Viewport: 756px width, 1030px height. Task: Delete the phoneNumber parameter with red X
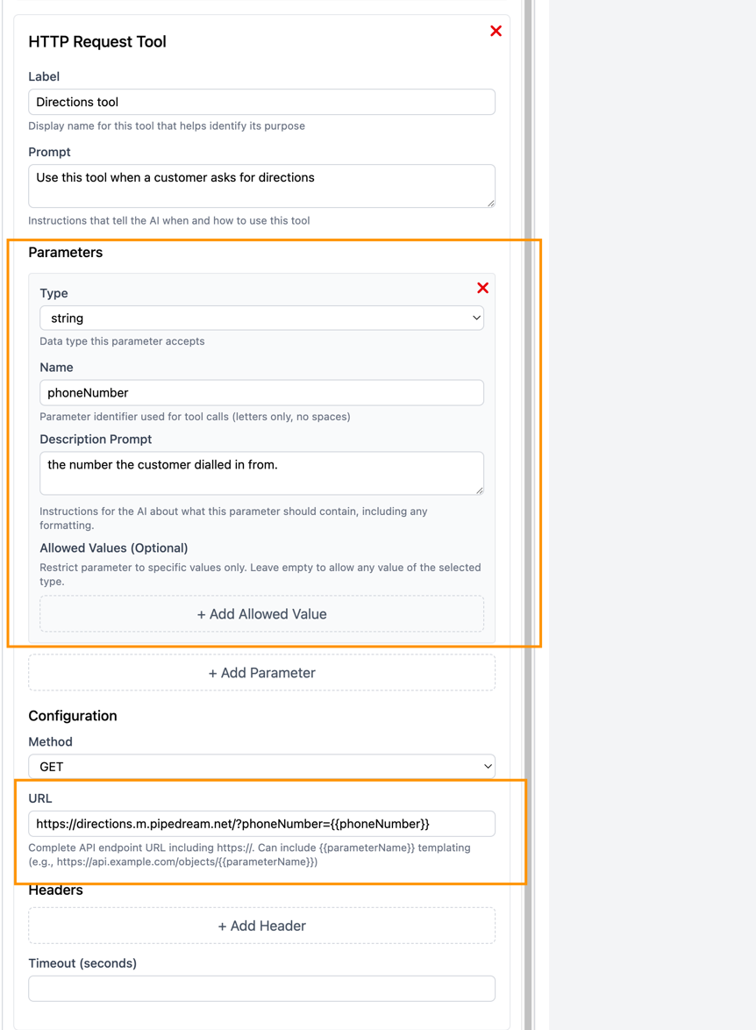click(482, 288)
